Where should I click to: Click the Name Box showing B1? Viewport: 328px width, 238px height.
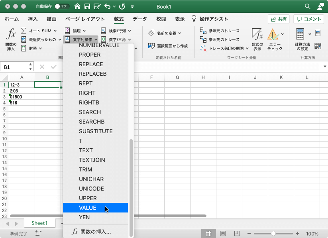14,67
